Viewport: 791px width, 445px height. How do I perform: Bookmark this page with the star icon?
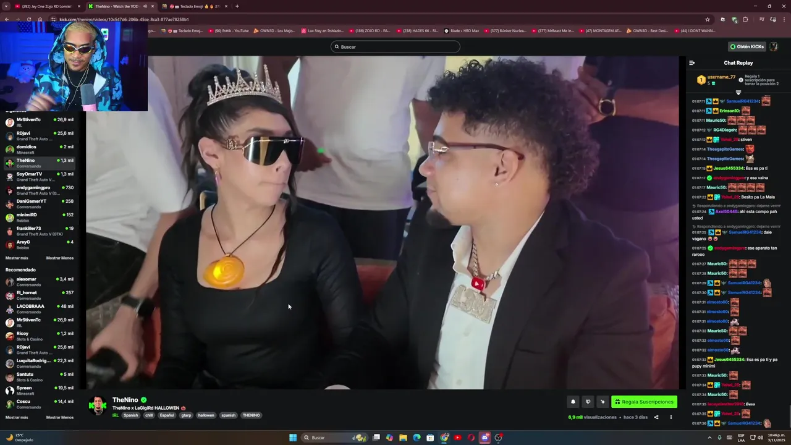(708, 19)
